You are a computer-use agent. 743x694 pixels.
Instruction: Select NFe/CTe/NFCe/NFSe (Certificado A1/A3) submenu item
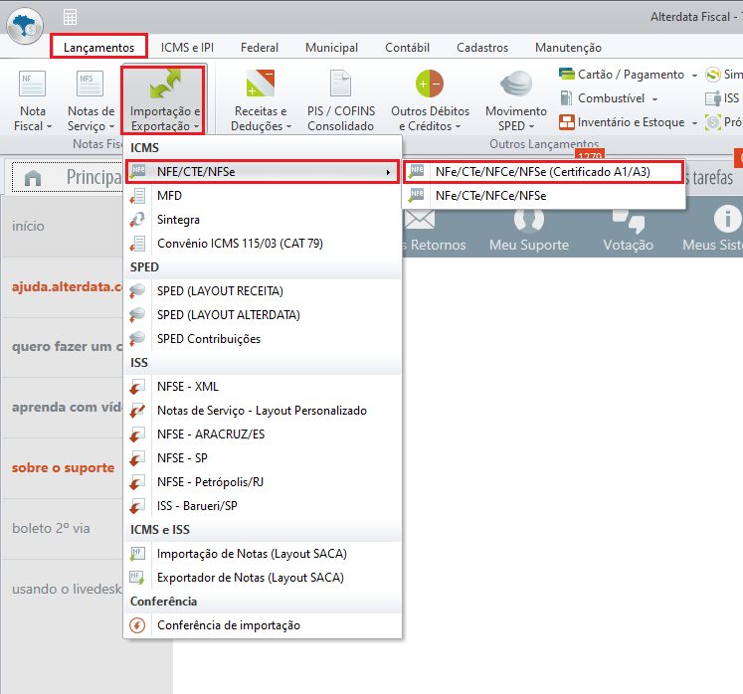tap(543, 172)
